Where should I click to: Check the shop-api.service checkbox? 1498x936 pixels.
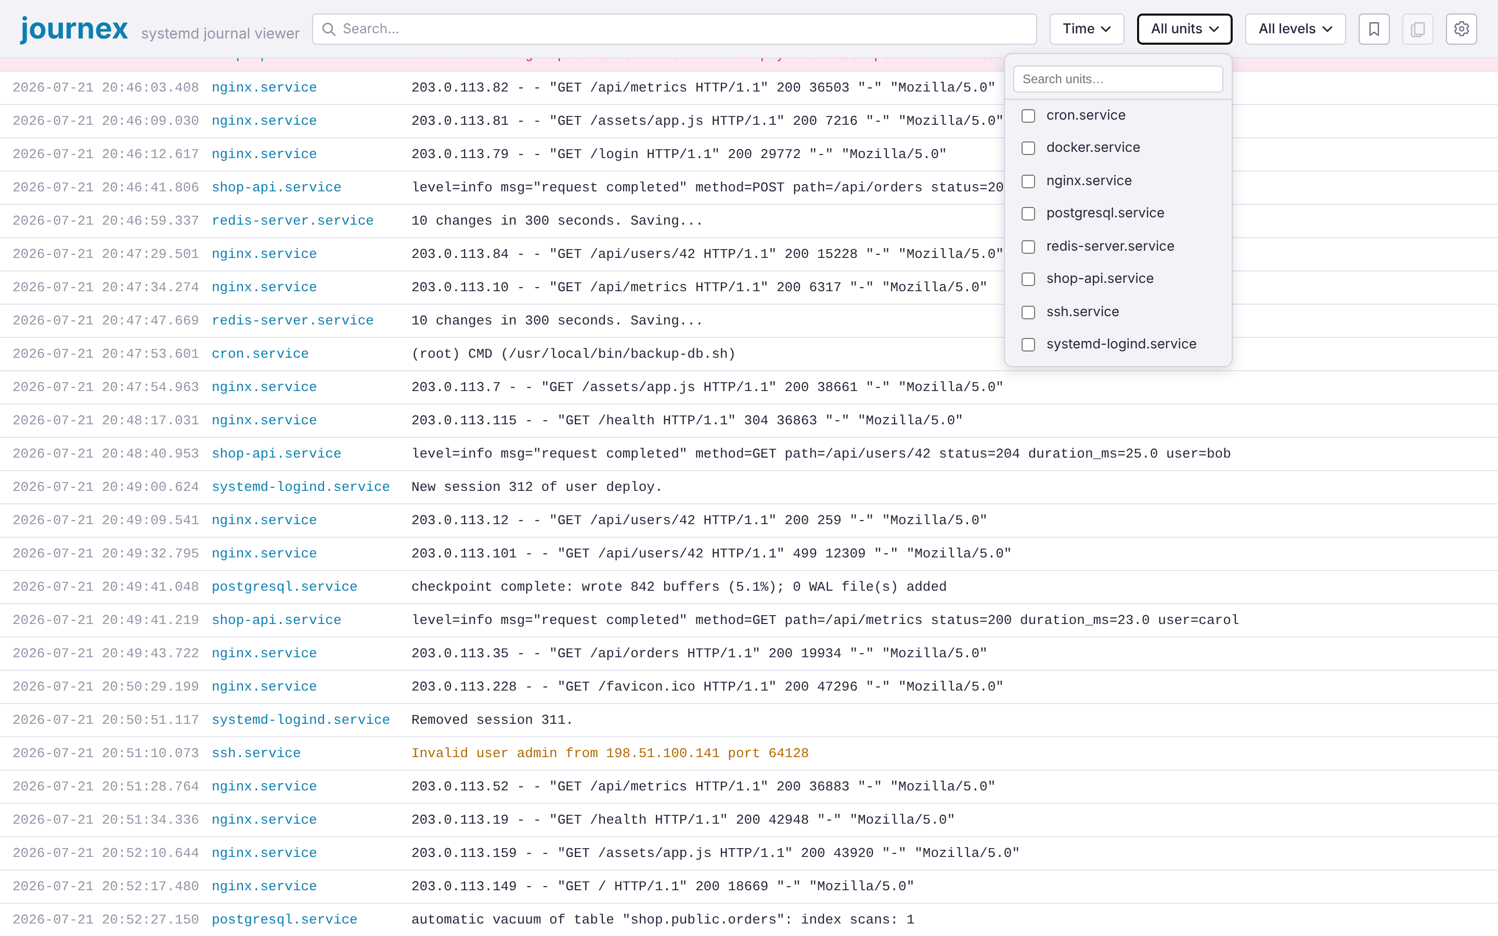click(1028, 279)
